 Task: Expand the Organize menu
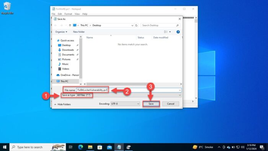(x=61, y=32)
